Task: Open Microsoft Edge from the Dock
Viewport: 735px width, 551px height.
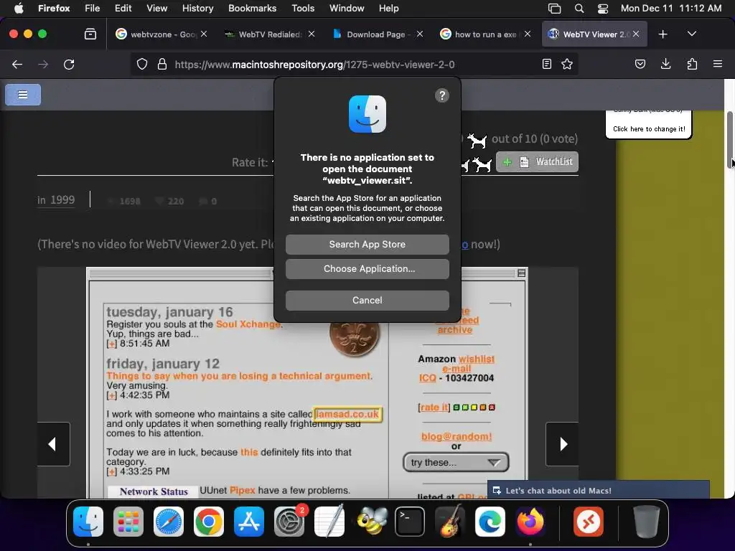Action: tap(490, 522)
